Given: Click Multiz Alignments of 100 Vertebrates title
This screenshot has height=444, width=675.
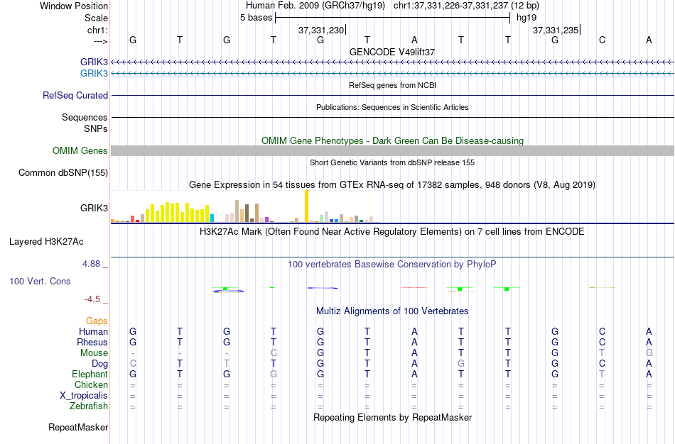Looking at the screenshot, I should (x=392, y=311).
